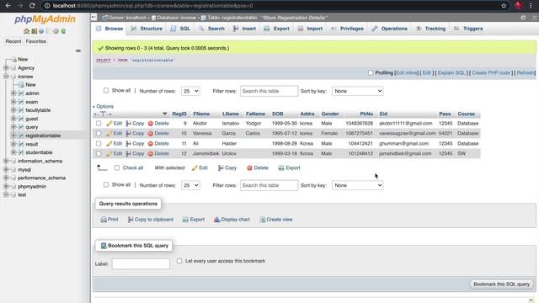The image size is (539, 303).
Task: Click Display chart icon
Action: (217, 220)
